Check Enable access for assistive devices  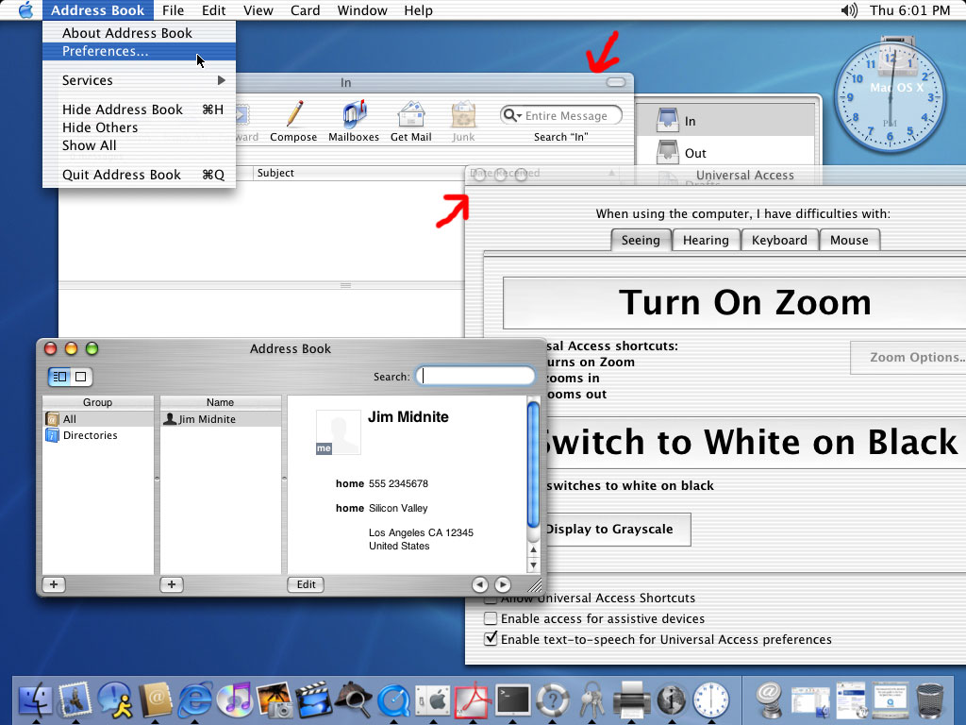(491, 618)
